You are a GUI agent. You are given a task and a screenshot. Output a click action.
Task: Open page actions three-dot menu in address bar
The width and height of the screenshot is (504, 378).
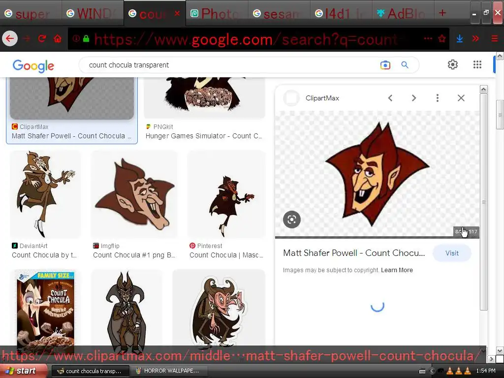428,38
